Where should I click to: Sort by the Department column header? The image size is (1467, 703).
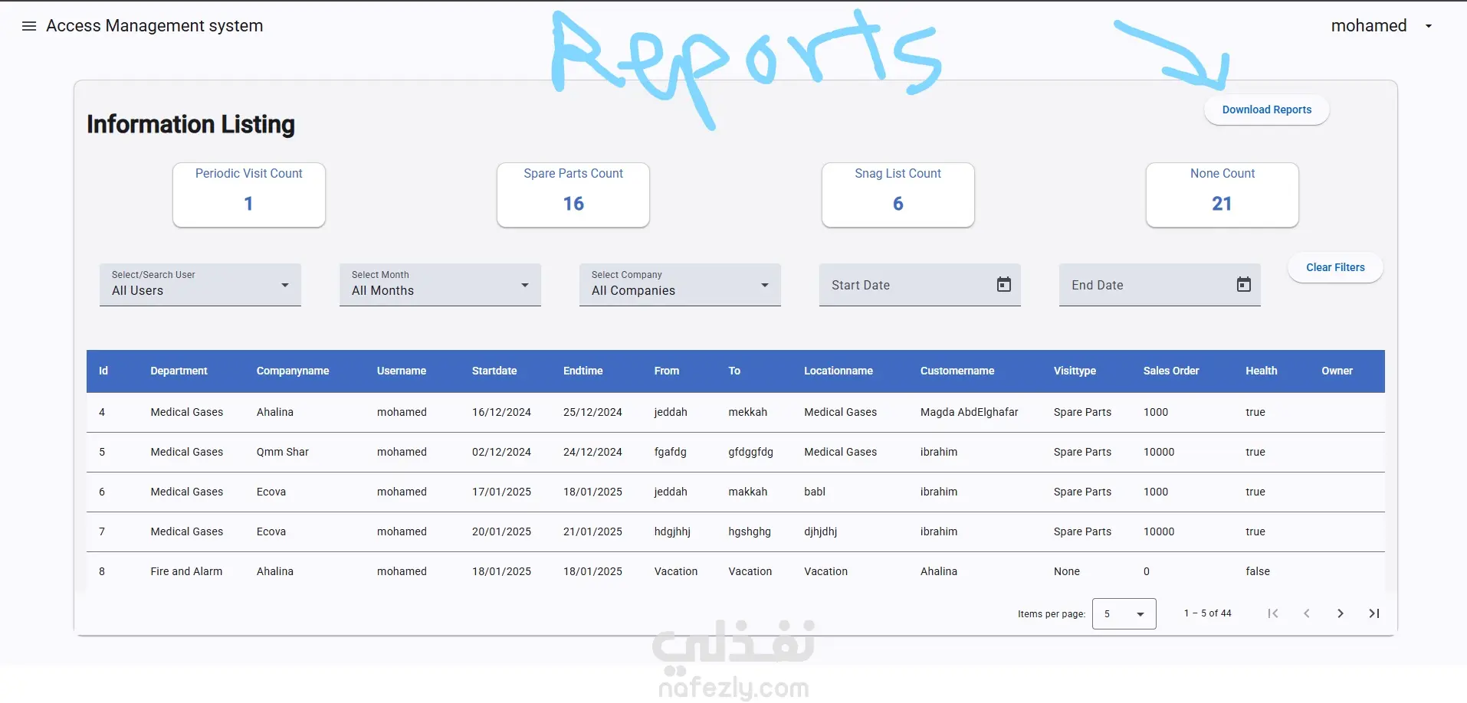click(x=179, y=371)
